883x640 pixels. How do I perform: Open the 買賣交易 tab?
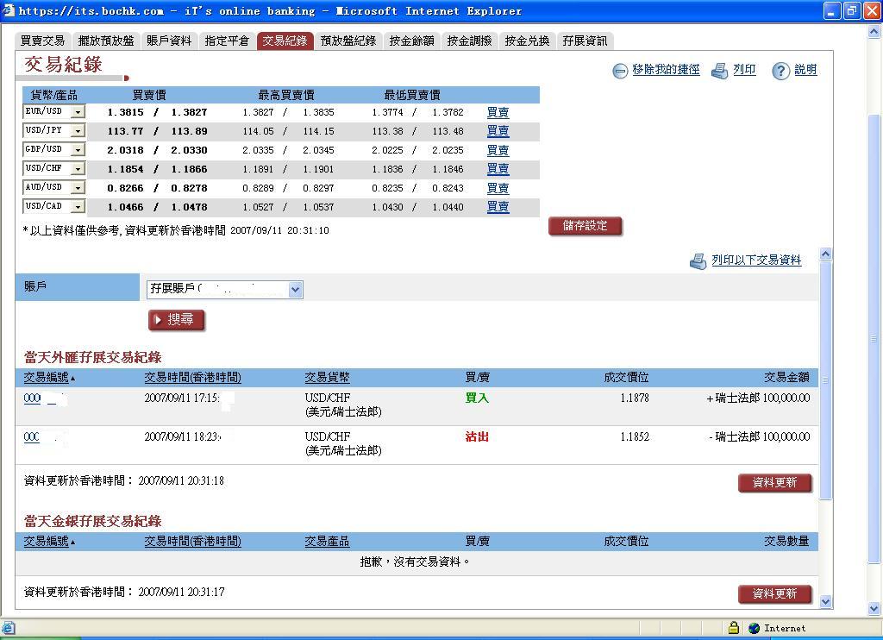click(x=42, y=41)
